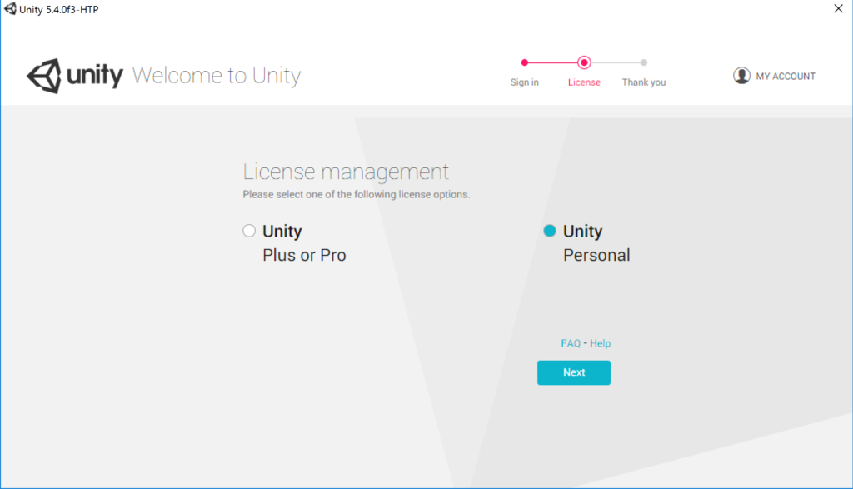Image resolution: width=853 pixels, height=489 pixels.
Task: Open the FAQ link
Action: [571, 343]
